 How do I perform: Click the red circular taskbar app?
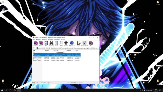click(10, 90)
